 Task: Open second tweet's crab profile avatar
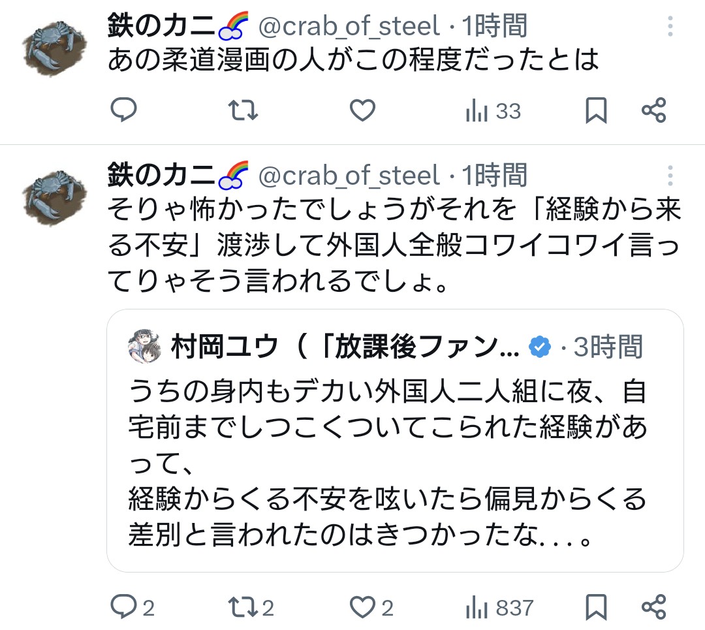tap(54, 197)
